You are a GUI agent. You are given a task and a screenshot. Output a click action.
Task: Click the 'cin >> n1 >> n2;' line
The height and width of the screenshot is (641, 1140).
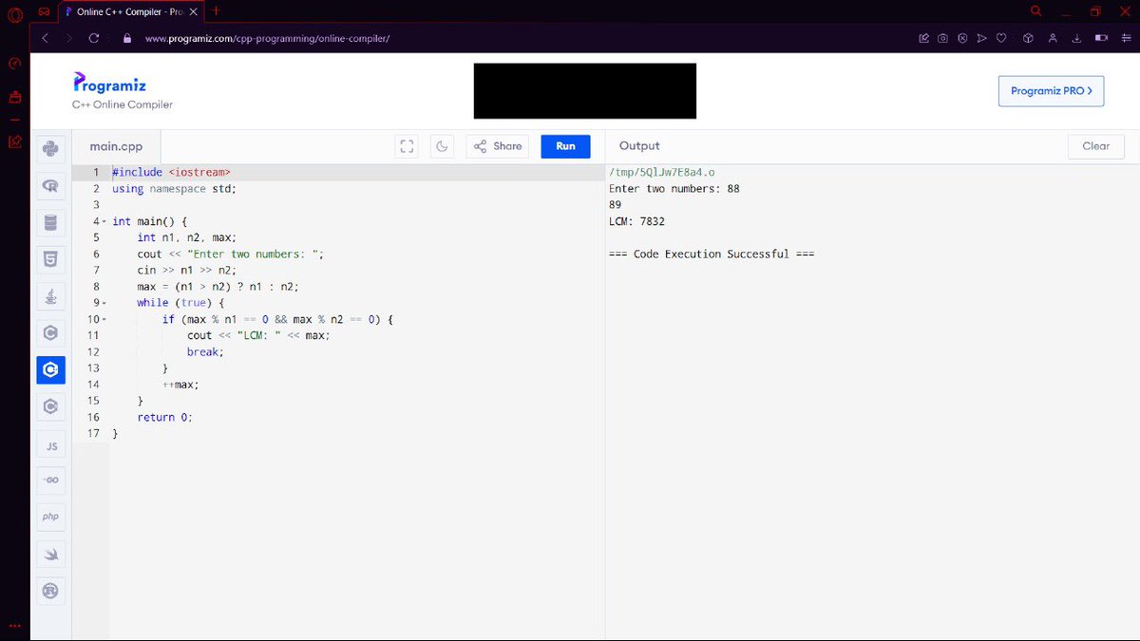[x=186, y=271]
